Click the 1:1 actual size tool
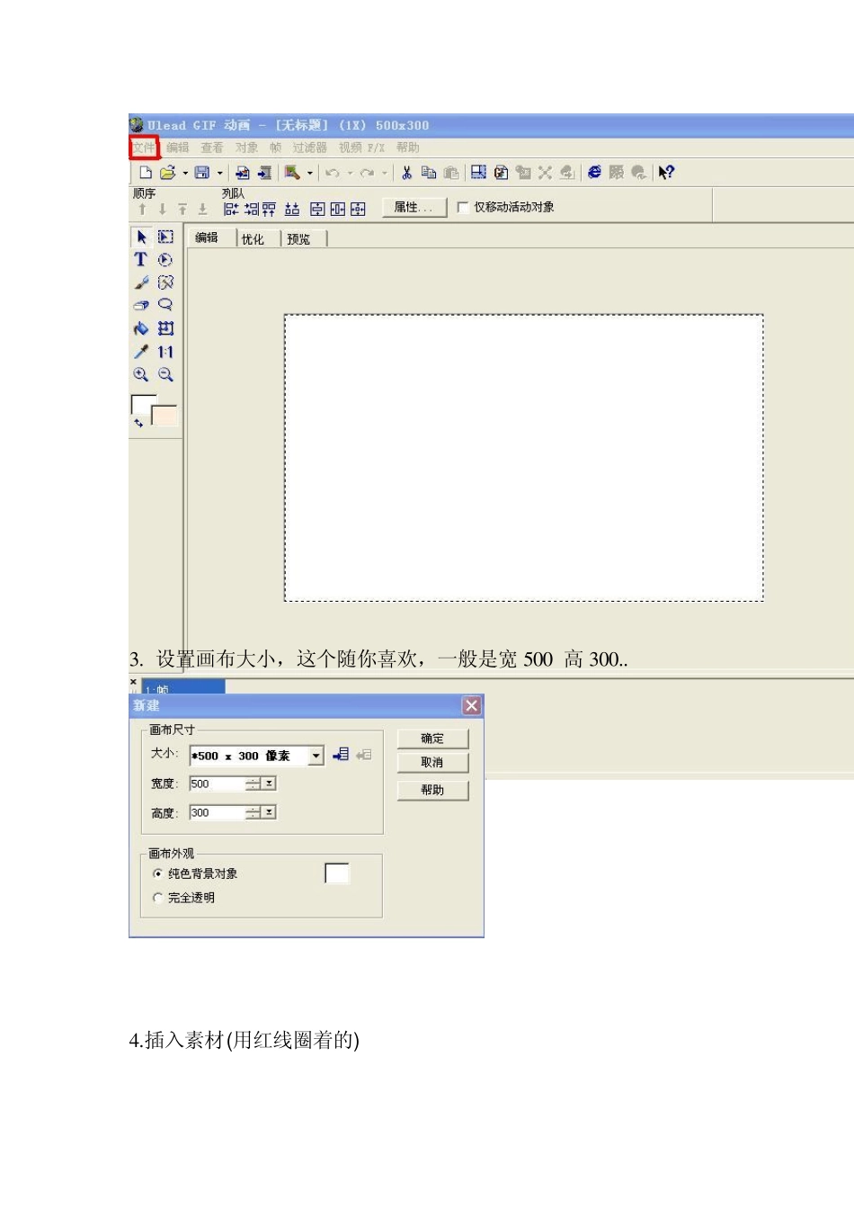 pos(165,352)
